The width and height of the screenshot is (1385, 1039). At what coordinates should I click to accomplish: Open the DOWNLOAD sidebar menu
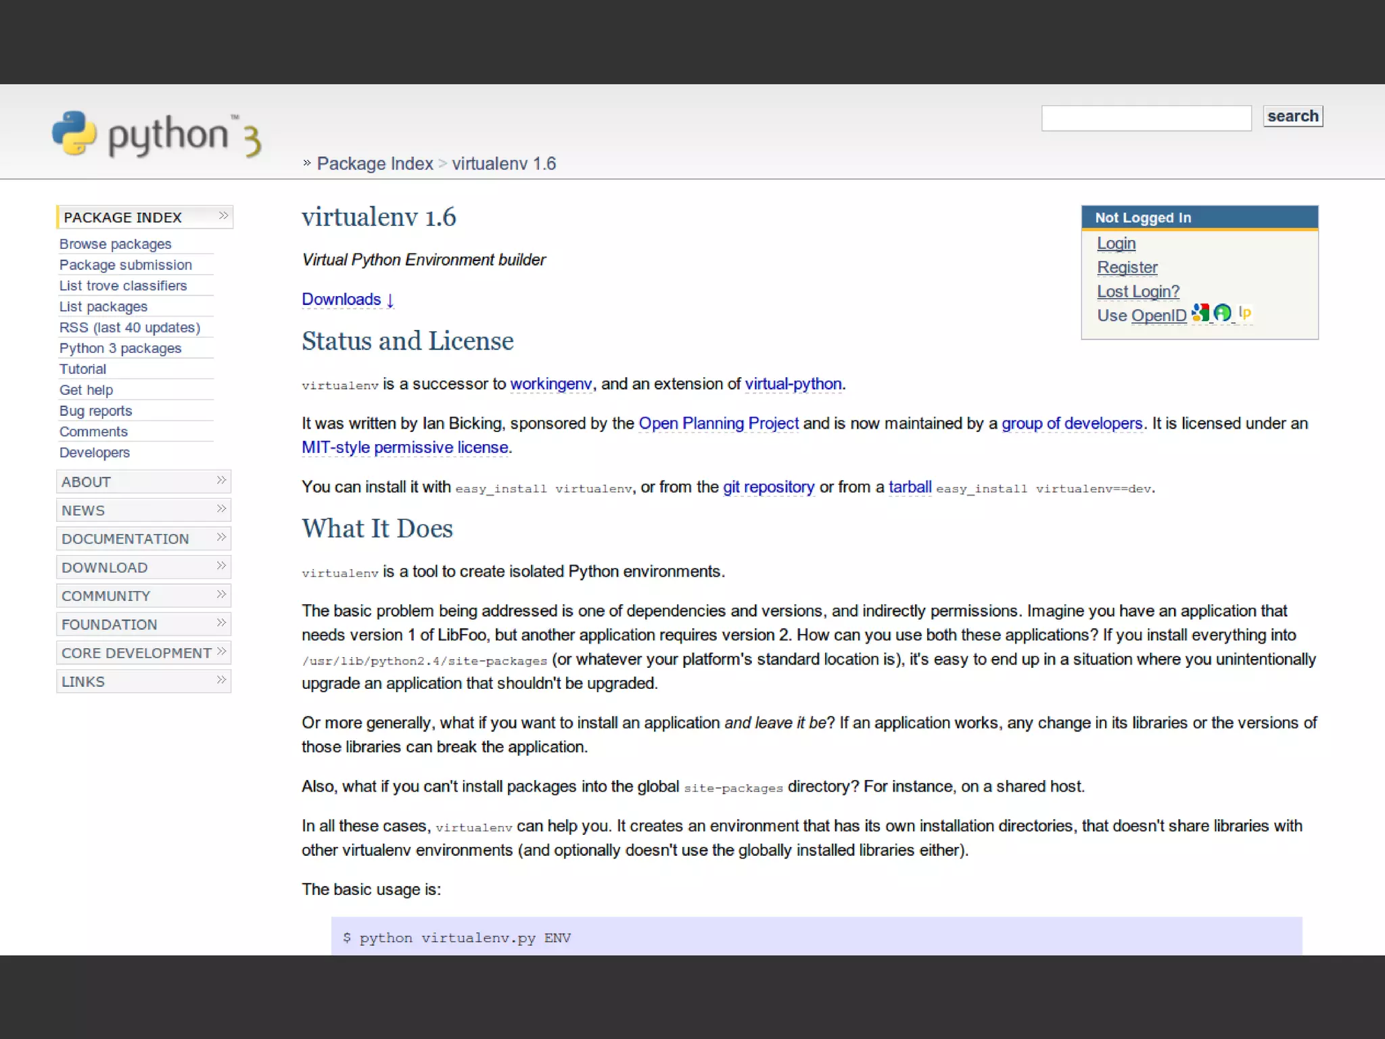104,568
